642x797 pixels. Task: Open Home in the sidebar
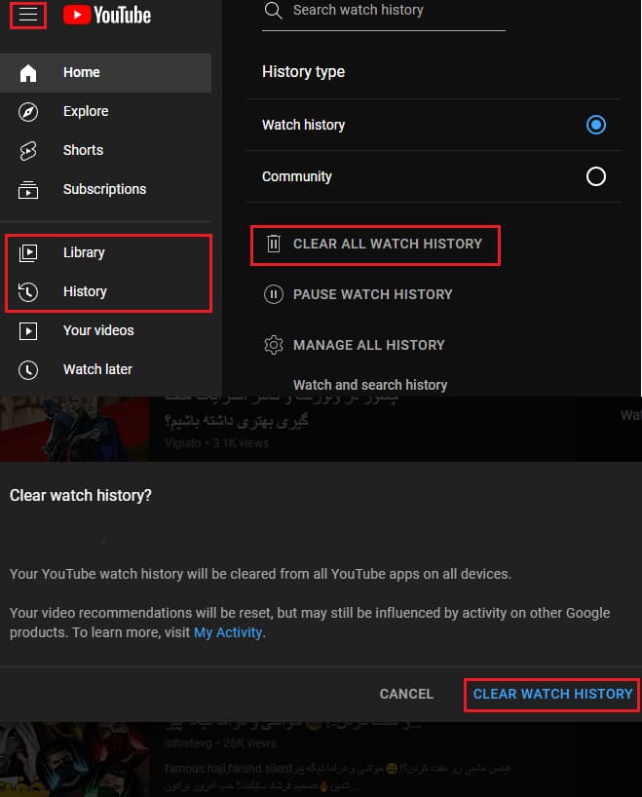106,73
